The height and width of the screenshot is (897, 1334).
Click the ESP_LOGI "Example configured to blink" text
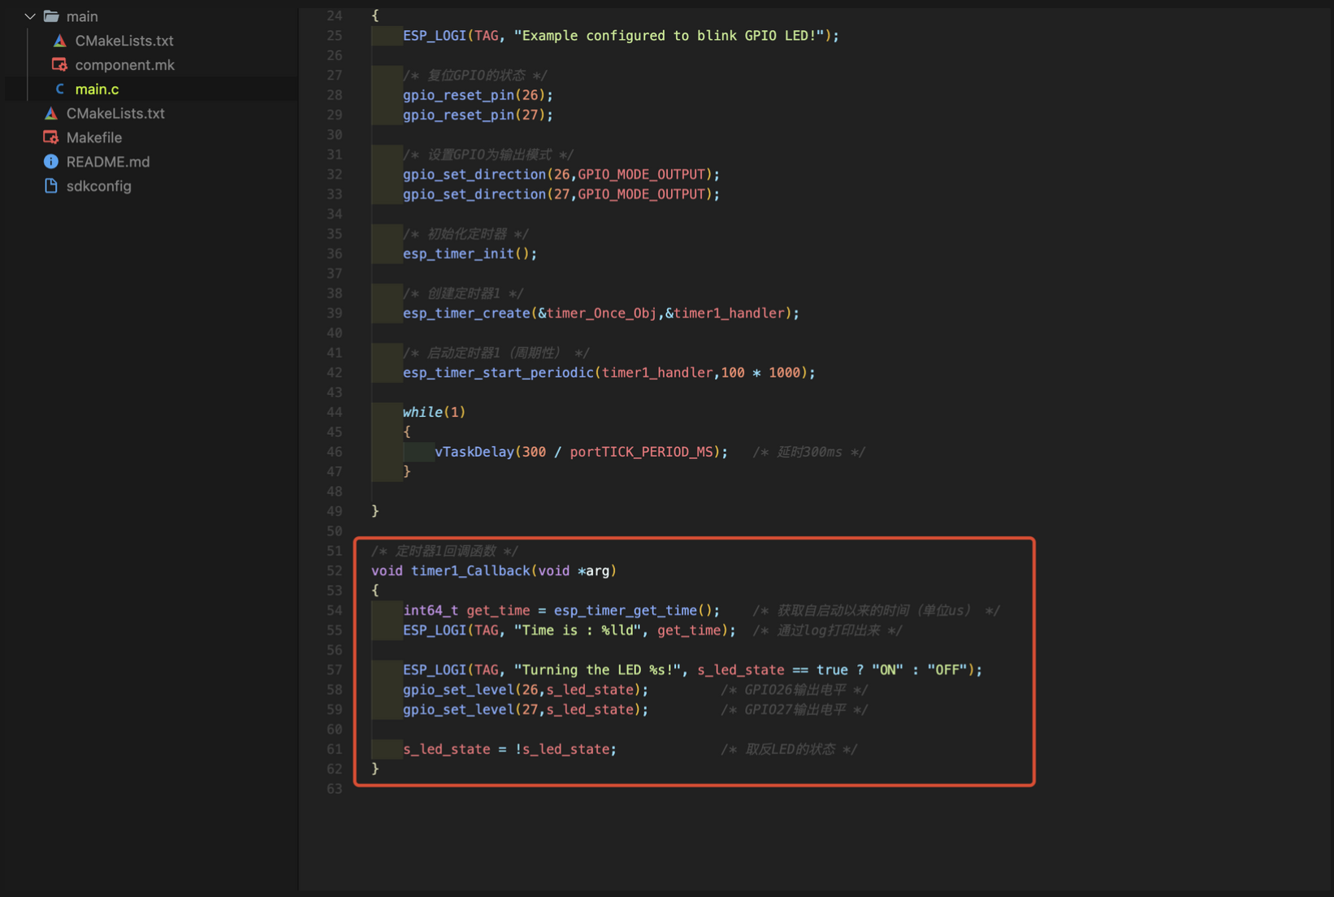(x=621, y=36)
